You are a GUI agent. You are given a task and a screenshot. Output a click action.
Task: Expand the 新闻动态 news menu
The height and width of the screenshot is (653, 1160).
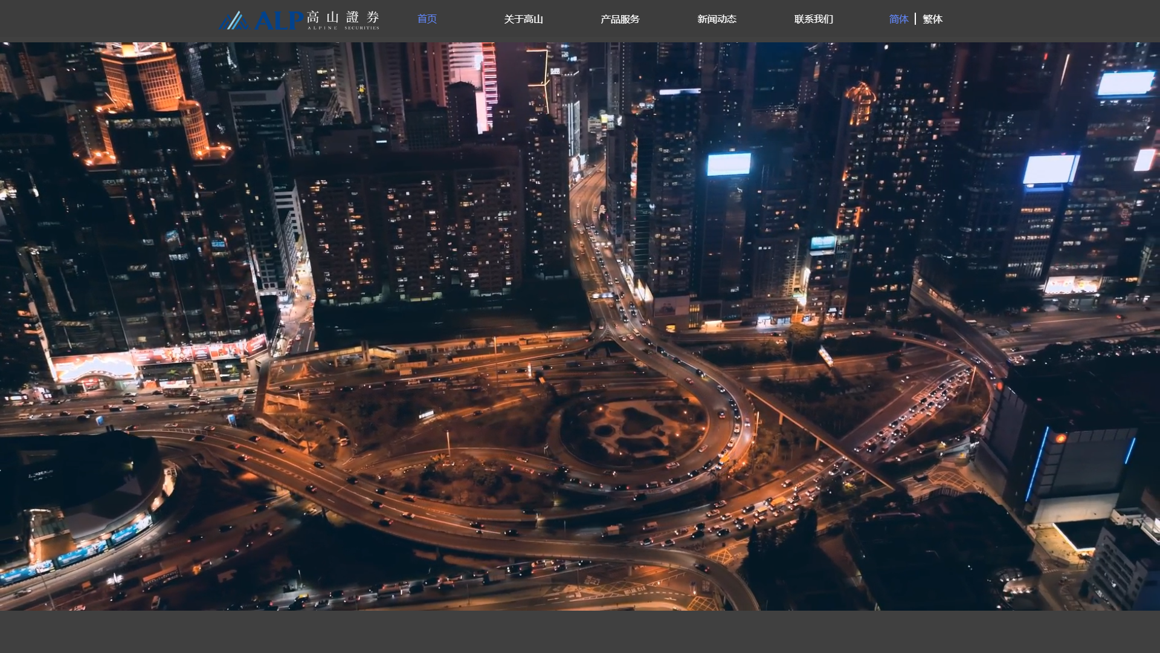pyautogui.click(x=717, y=19)
